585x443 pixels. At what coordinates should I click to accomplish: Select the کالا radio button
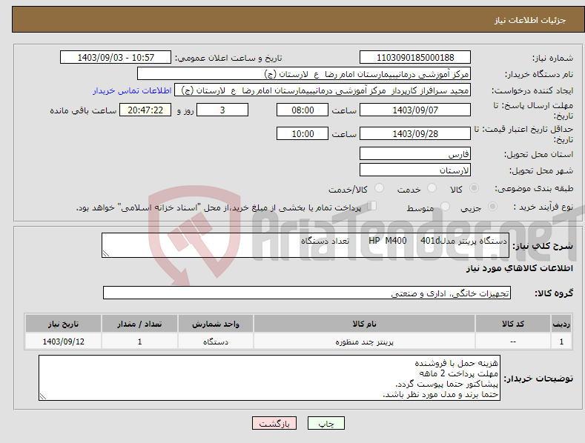pyautogui.click(x=474, y=188)
